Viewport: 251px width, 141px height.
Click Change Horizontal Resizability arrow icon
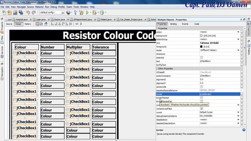pyautogui.click(x=77, y=24)
